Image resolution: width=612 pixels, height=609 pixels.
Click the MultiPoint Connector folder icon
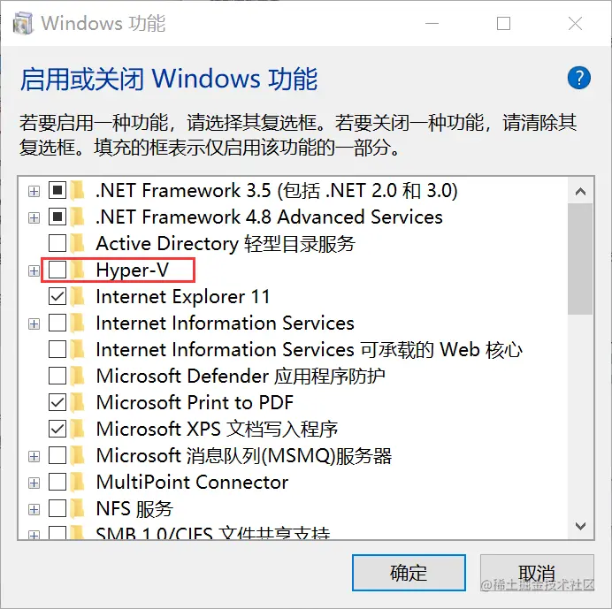click(79, 482)
